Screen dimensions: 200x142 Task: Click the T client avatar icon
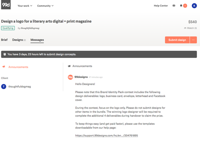(4, 87)
